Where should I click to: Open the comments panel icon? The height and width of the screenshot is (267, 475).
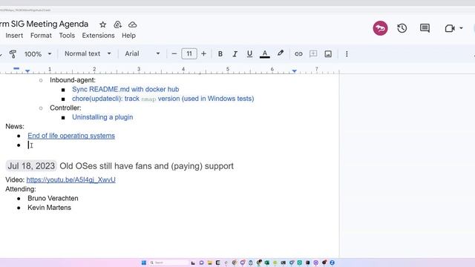[x=425, y=28]
